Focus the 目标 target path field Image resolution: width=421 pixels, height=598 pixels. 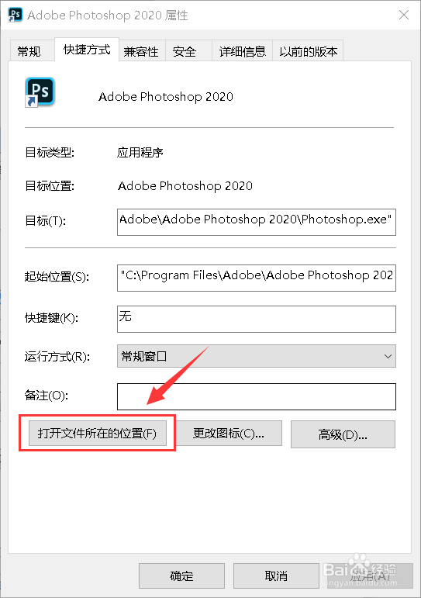[257, 222]
